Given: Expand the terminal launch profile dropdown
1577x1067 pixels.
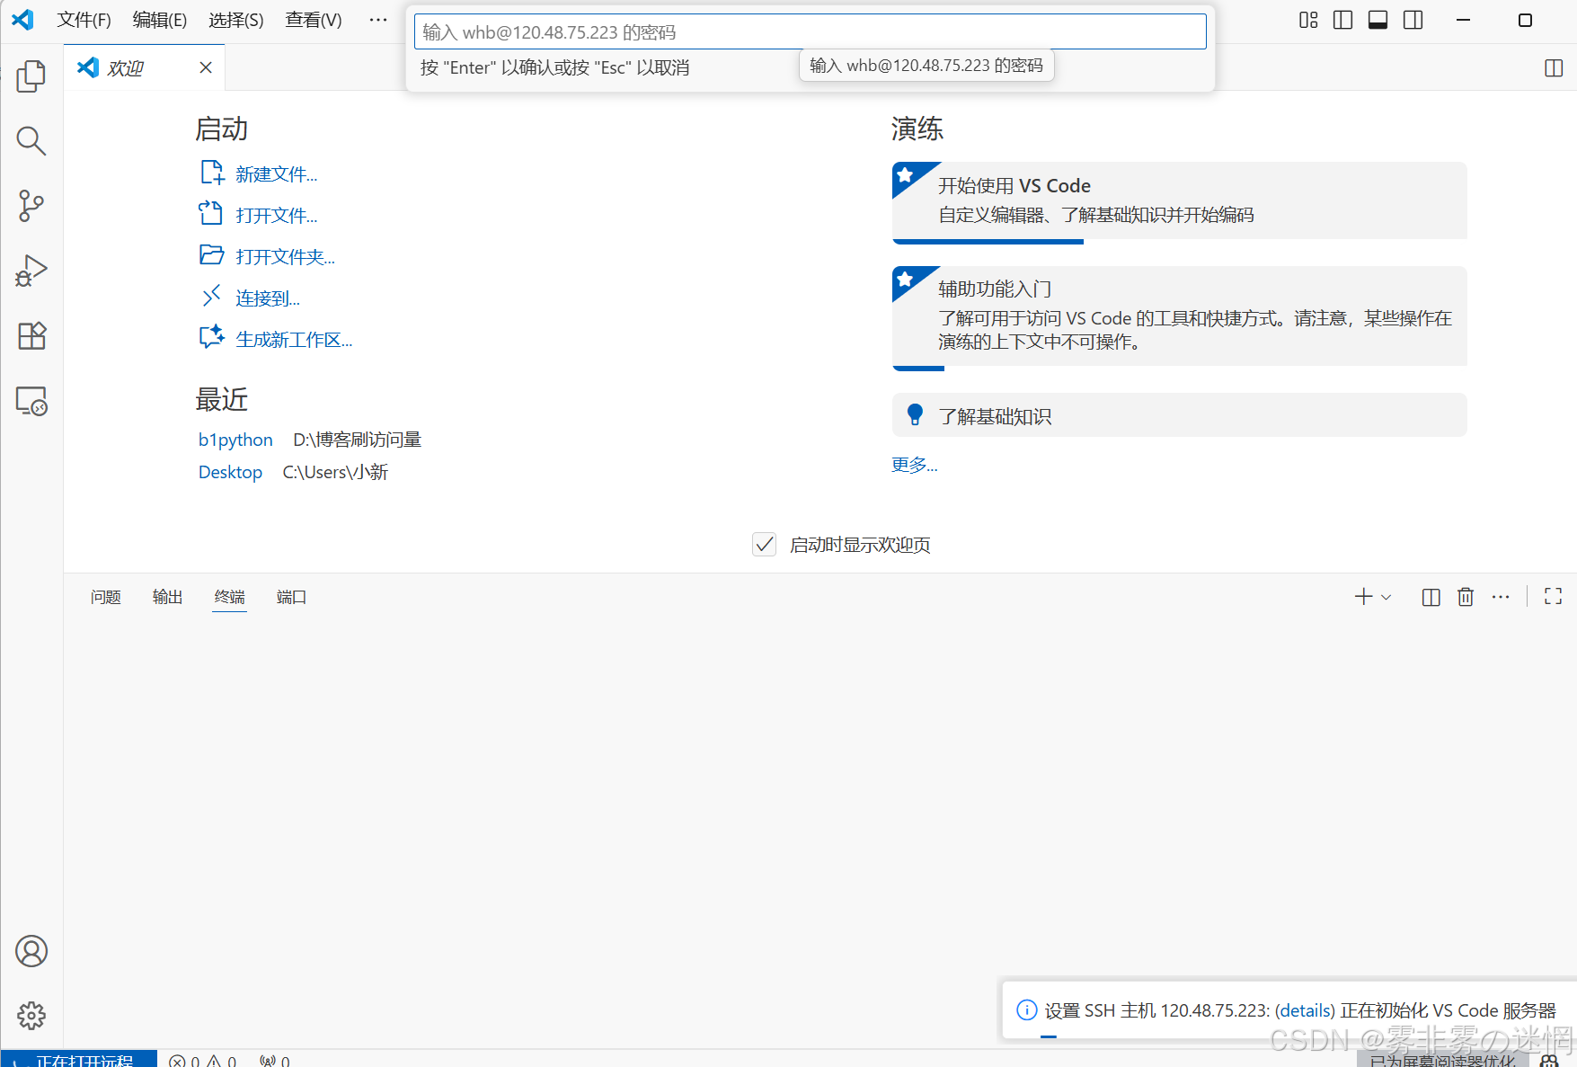Looking at the screenshot, I should coord(1387,597).
